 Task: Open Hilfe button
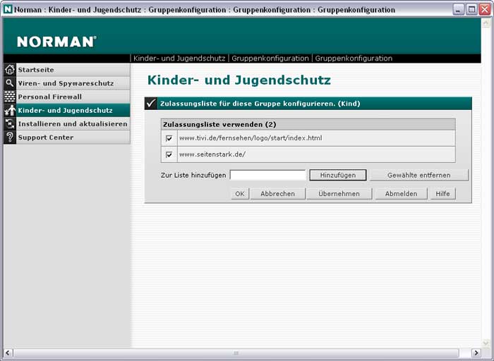(x=442, y=194)
